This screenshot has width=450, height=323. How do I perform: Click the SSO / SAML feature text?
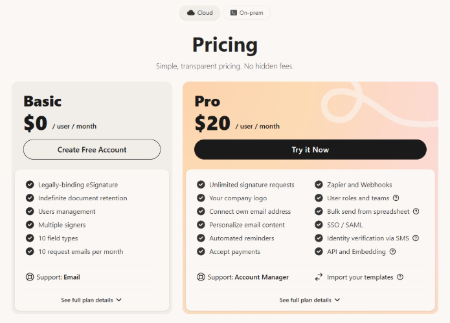click(x=344, y=225)
